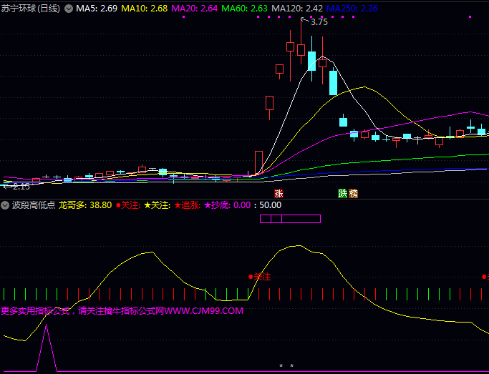Select the MA250 moving average label
The height and width of the screenshot is (374, 489).
(x=352, y=9)
